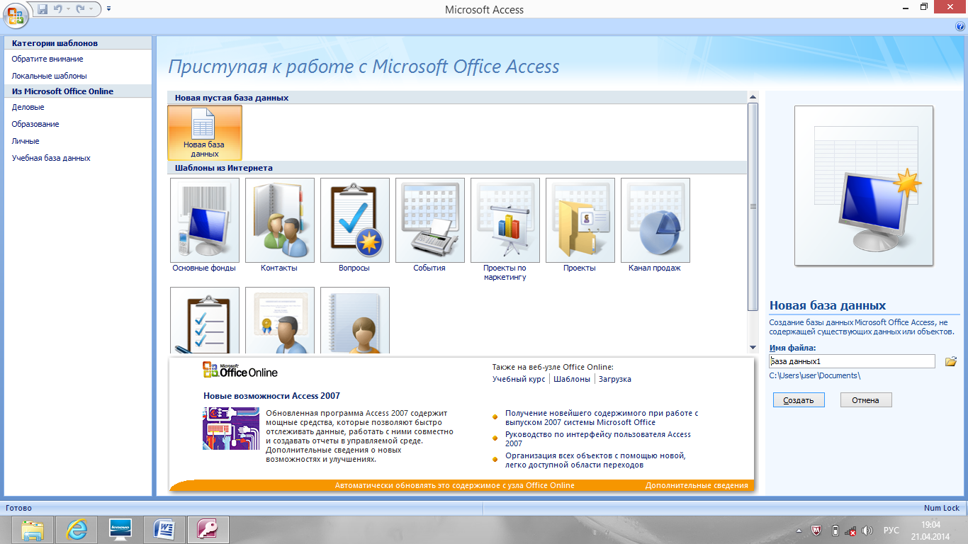Open Руководство по интерфейсу пользователя link
This screenshot has height=544, width=968.
(598, 438)
